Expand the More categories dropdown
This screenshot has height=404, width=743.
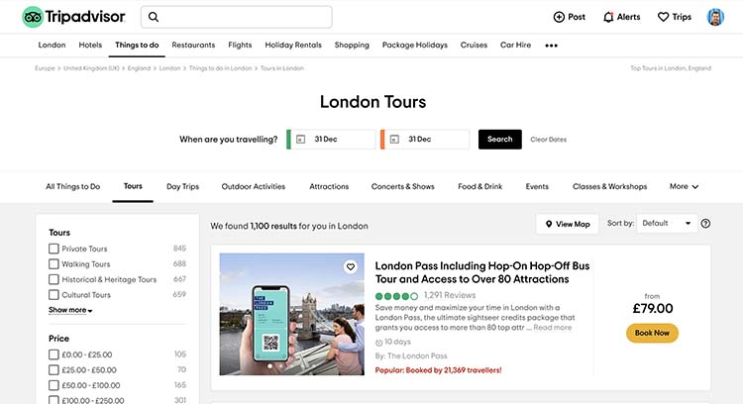[x=684, y=186]
